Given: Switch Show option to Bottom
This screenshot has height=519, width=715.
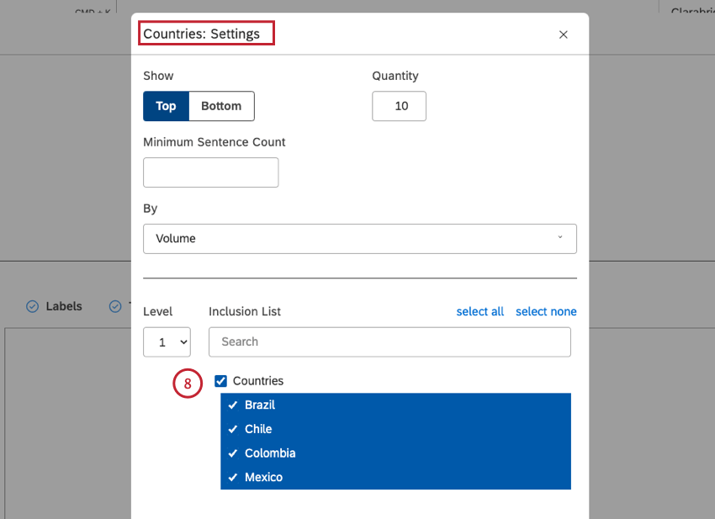Looking at the screenshot, I should [x=220, y=106].
